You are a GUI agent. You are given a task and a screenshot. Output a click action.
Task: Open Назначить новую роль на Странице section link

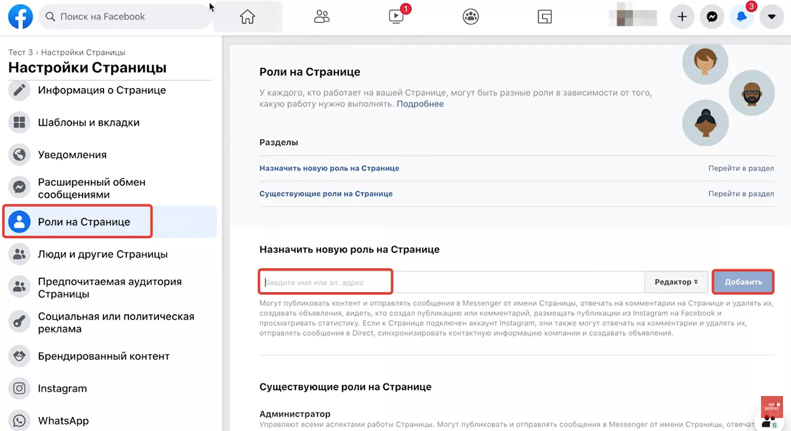329,168
